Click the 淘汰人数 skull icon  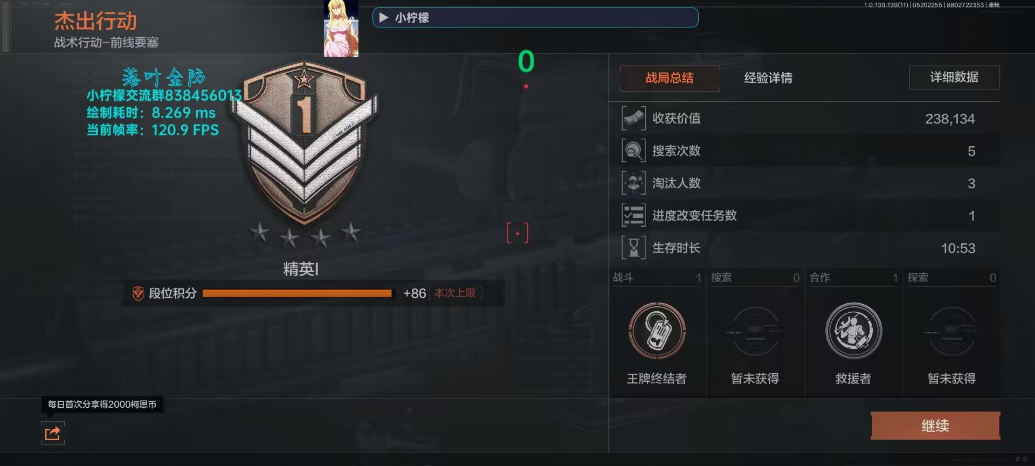coord(633,183)
